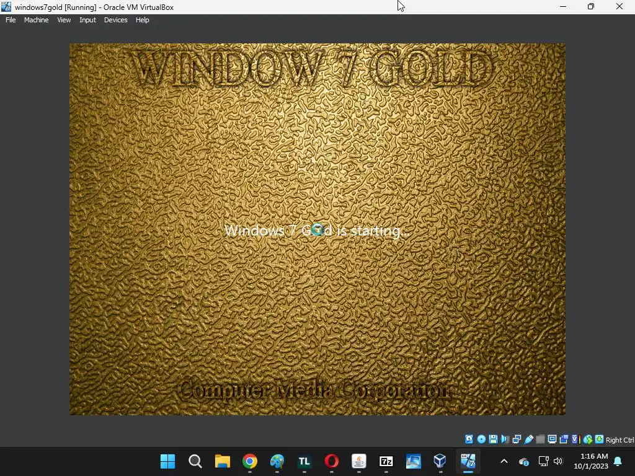The height and width of the screenshot is (476, 635).
Task: Open the File menu
Action: point(11,20)
